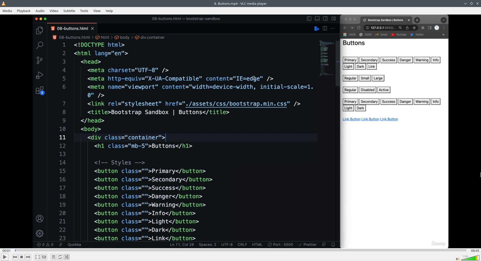This screenshot has height=261, width=481.
Task: Toggle random shuffle playback
Action: (x=67, y=257)
